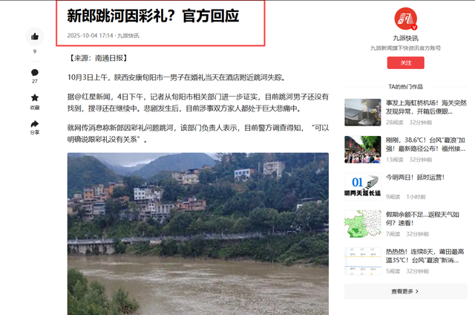Click the 九派快讯 source link under headline
475x315 pixels.
pos(128,36)
